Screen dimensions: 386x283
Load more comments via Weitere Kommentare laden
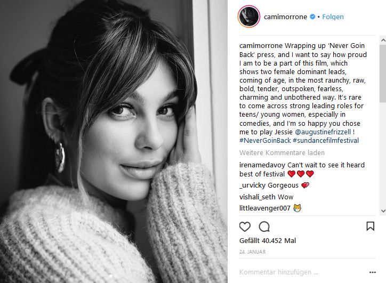tap(282, 153)
